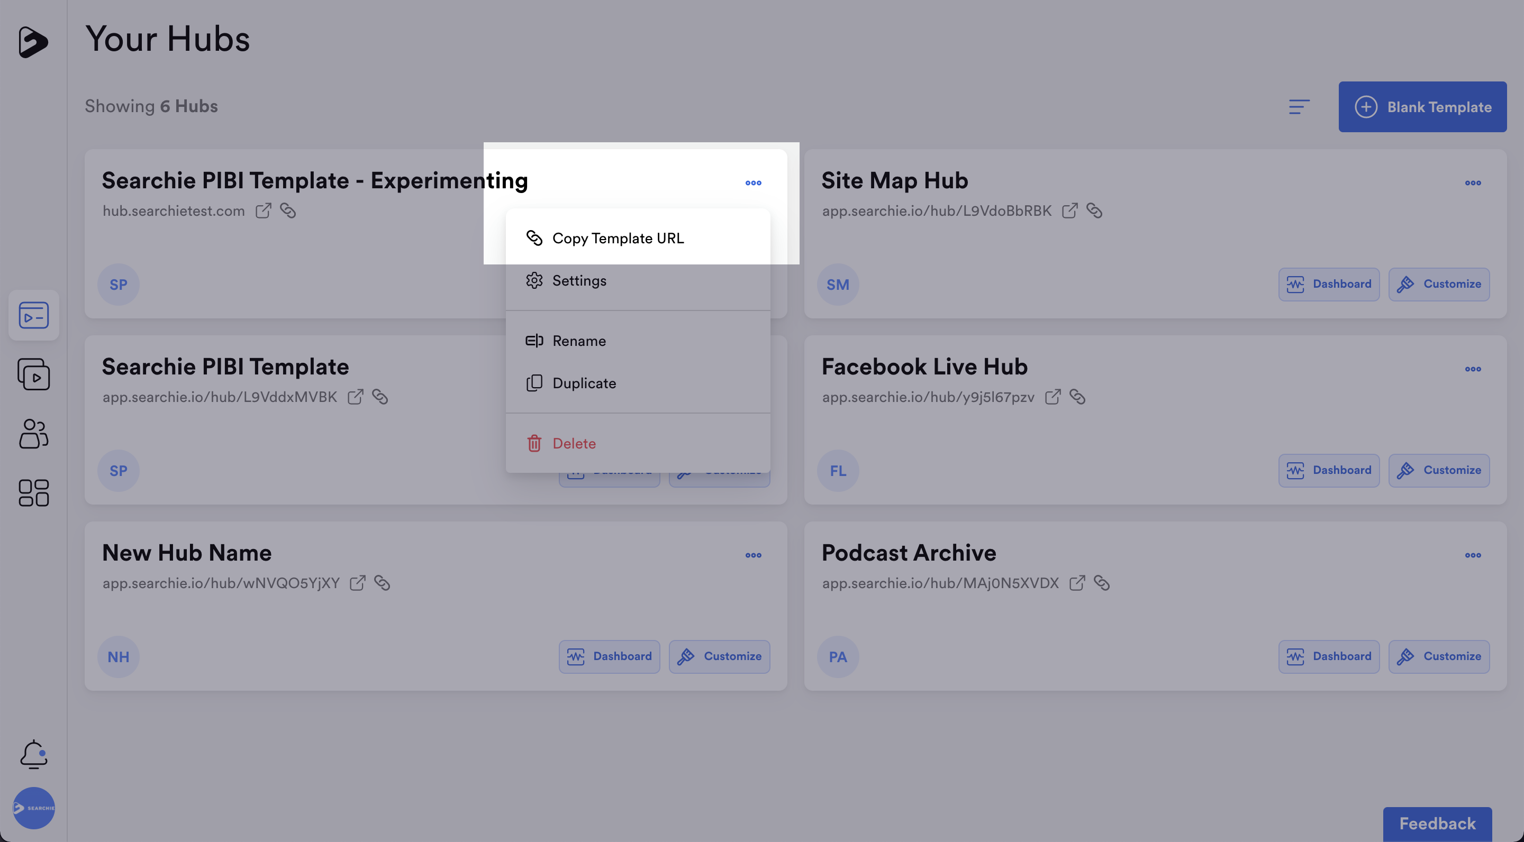1524x842 pixels.
Task: Click the NH avatar on New Hub Name
Action: 119,657
